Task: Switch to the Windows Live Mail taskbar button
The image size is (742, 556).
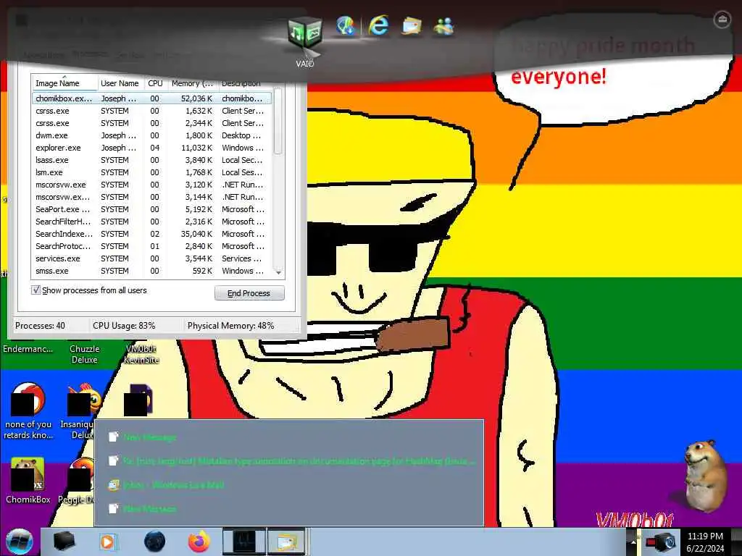Action: pos(287,542)
